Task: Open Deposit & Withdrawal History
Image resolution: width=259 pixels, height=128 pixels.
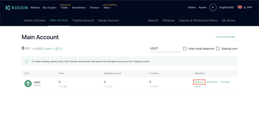Action: 198,20
